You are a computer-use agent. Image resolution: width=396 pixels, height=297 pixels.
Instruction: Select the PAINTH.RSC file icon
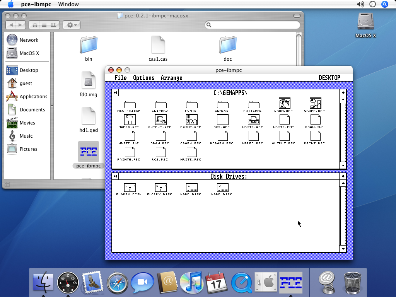tap(130, 152)
